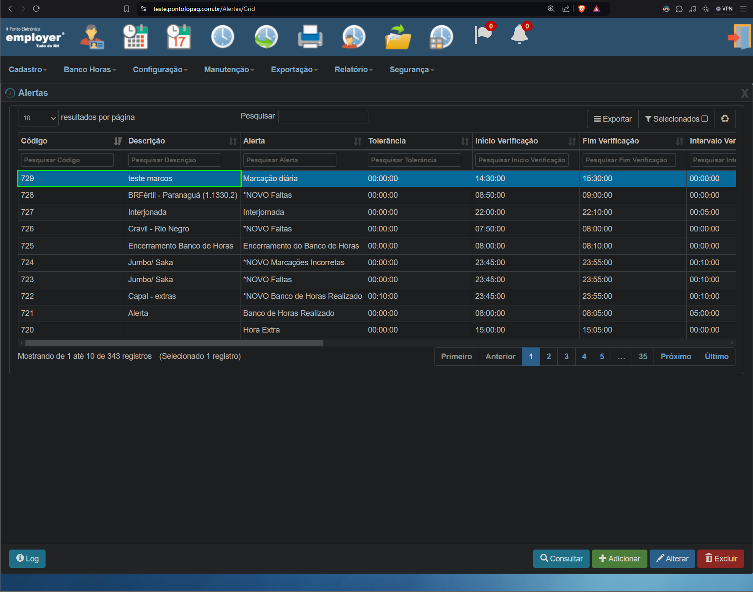Focus the Pesquisar Descrição filter field
Viewport: 753px width, 592px height.
pyautogui.click(x=174, y=160)
